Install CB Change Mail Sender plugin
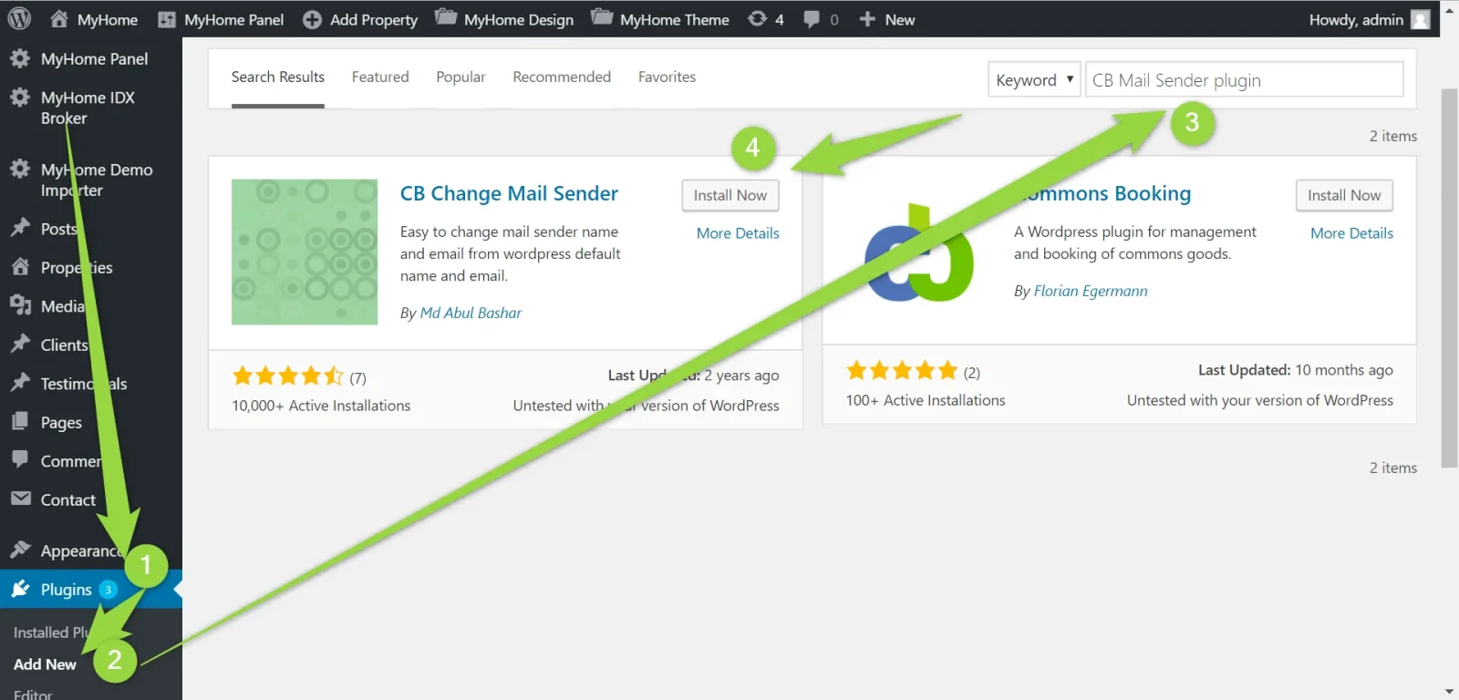Screen dimensions: 1459x700 730,195
